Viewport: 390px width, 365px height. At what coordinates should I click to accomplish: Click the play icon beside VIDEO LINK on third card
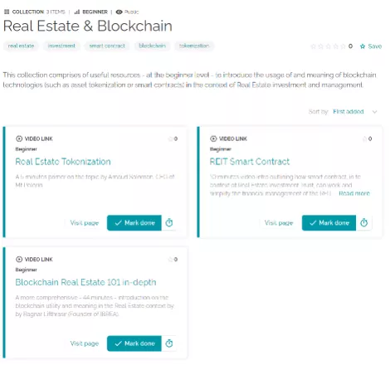point(19,260)
